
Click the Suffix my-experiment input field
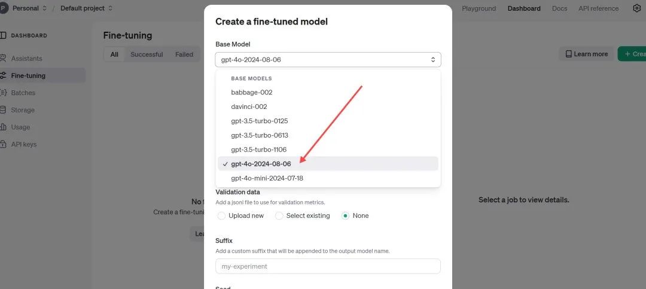[x=328, y=266]
